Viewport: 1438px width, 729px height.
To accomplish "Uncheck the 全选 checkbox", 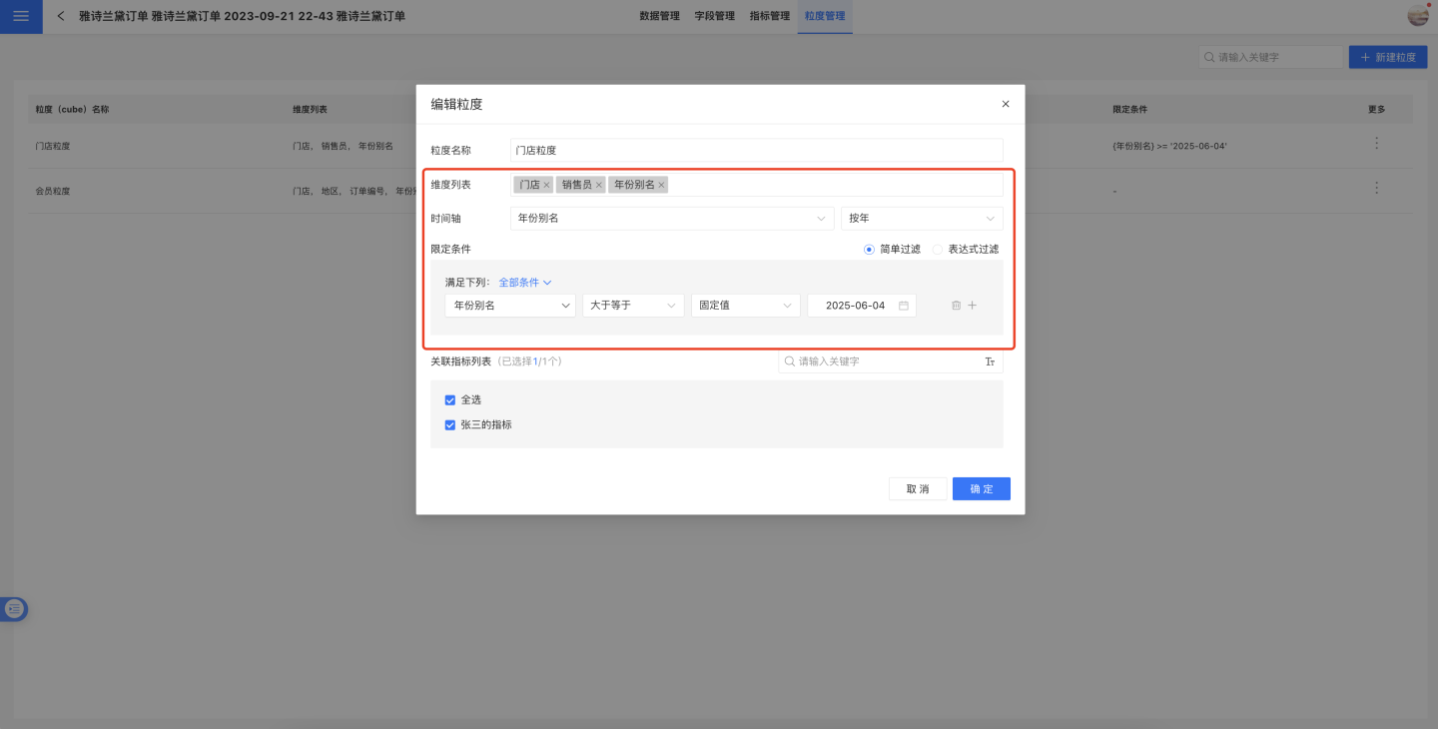I will coord(449,399).
